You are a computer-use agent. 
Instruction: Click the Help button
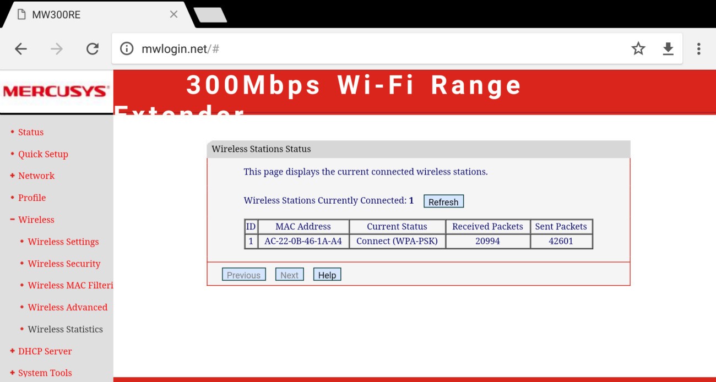pos(327,275)
